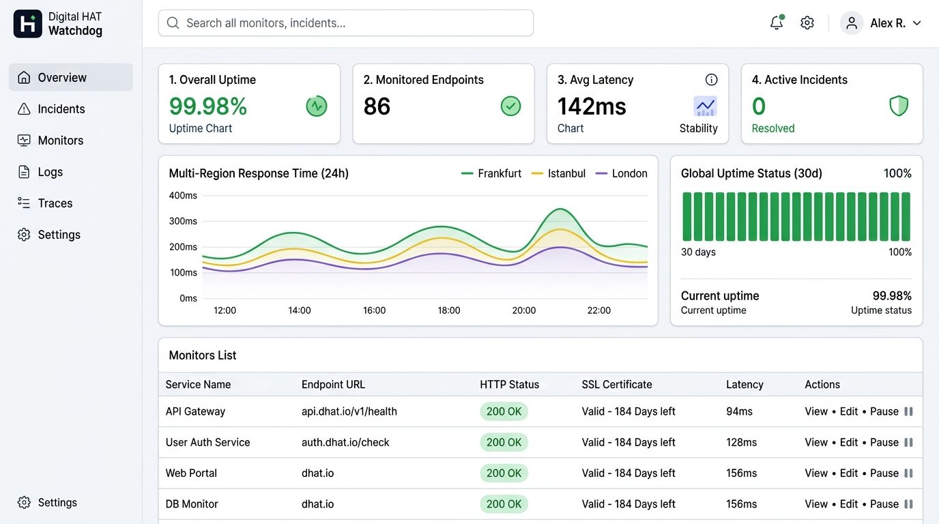Click the 200 OK badge for API Gateway

pyautogui.click(x=504, y=411)
